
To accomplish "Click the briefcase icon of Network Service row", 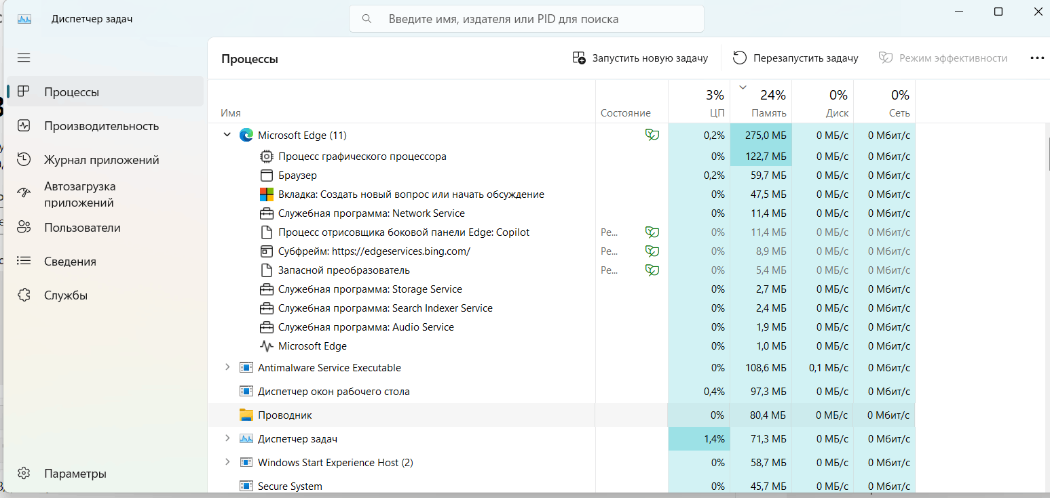I will pyautogui.click(x=267, y=213).
